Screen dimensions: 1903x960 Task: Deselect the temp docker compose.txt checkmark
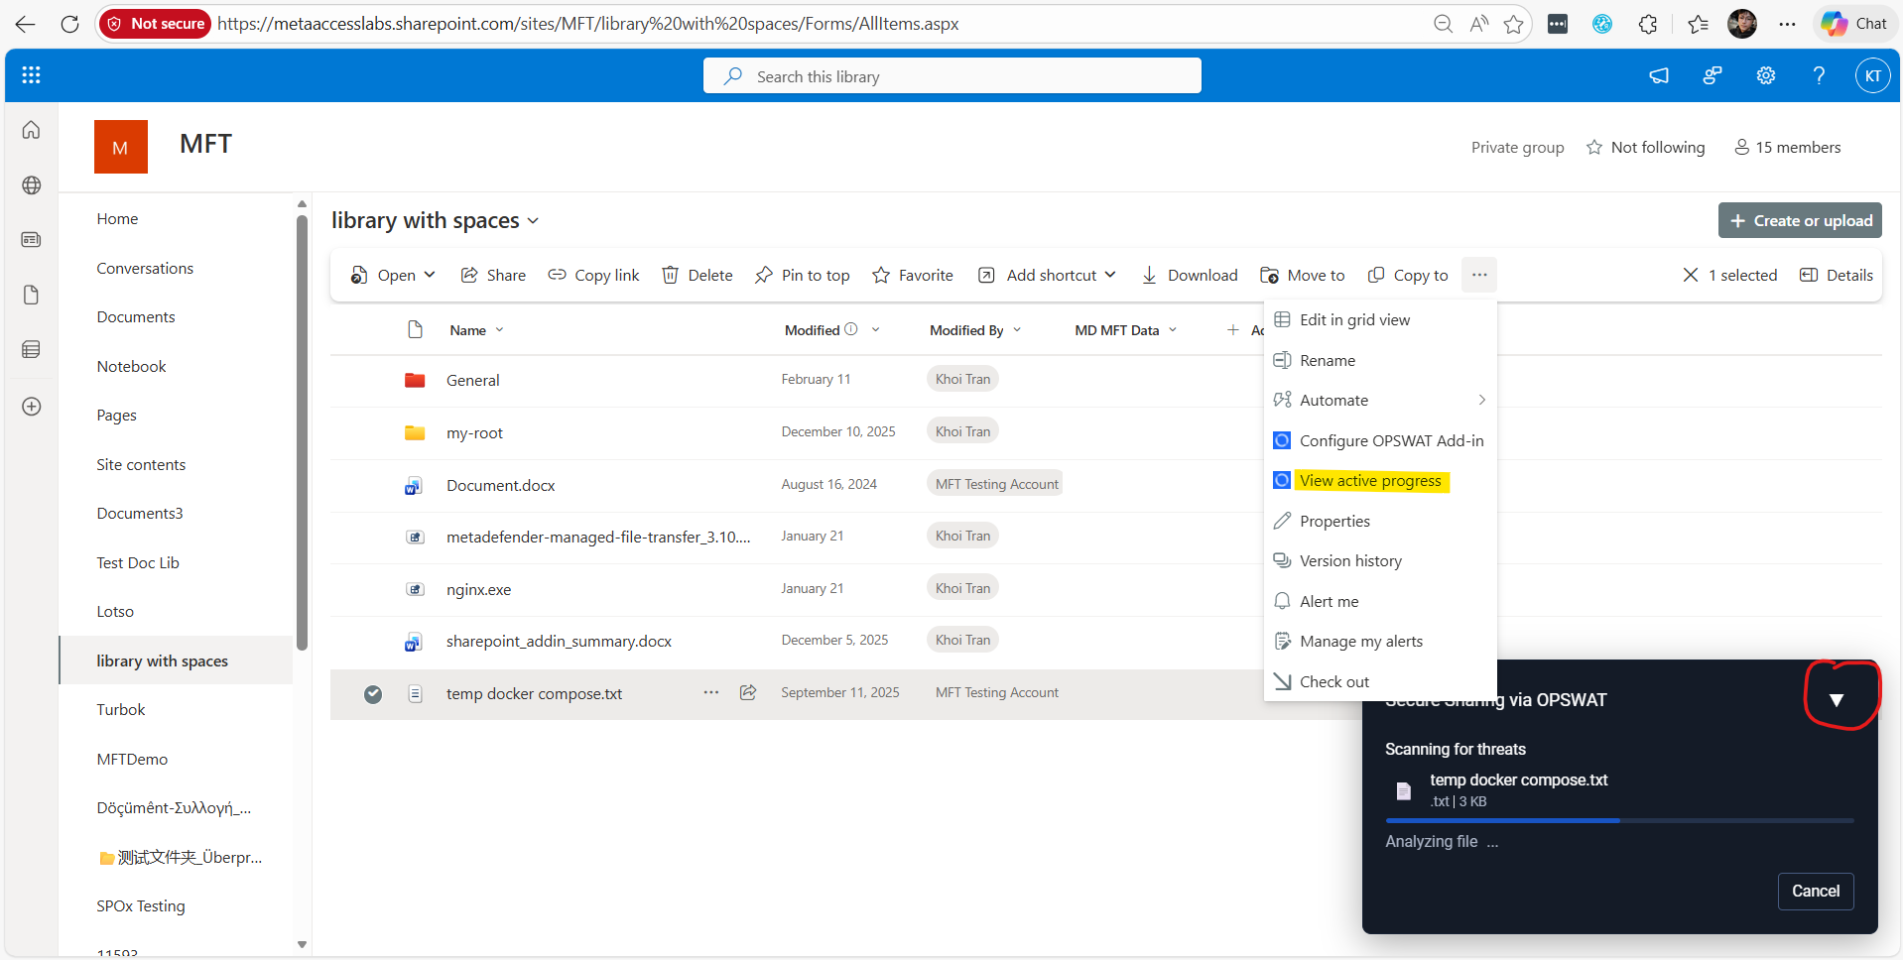[x=373, y=694]
